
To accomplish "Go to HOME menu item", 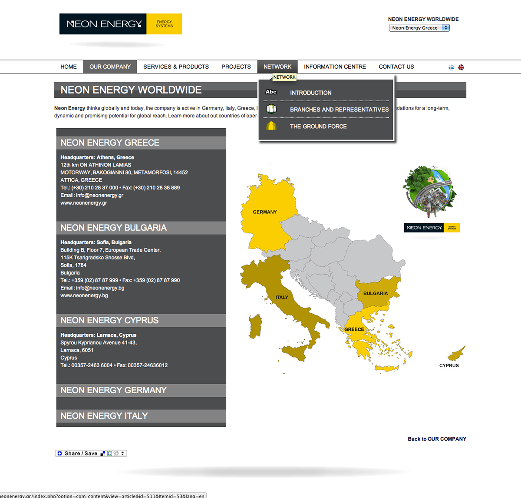I will [x=69, y=66].
